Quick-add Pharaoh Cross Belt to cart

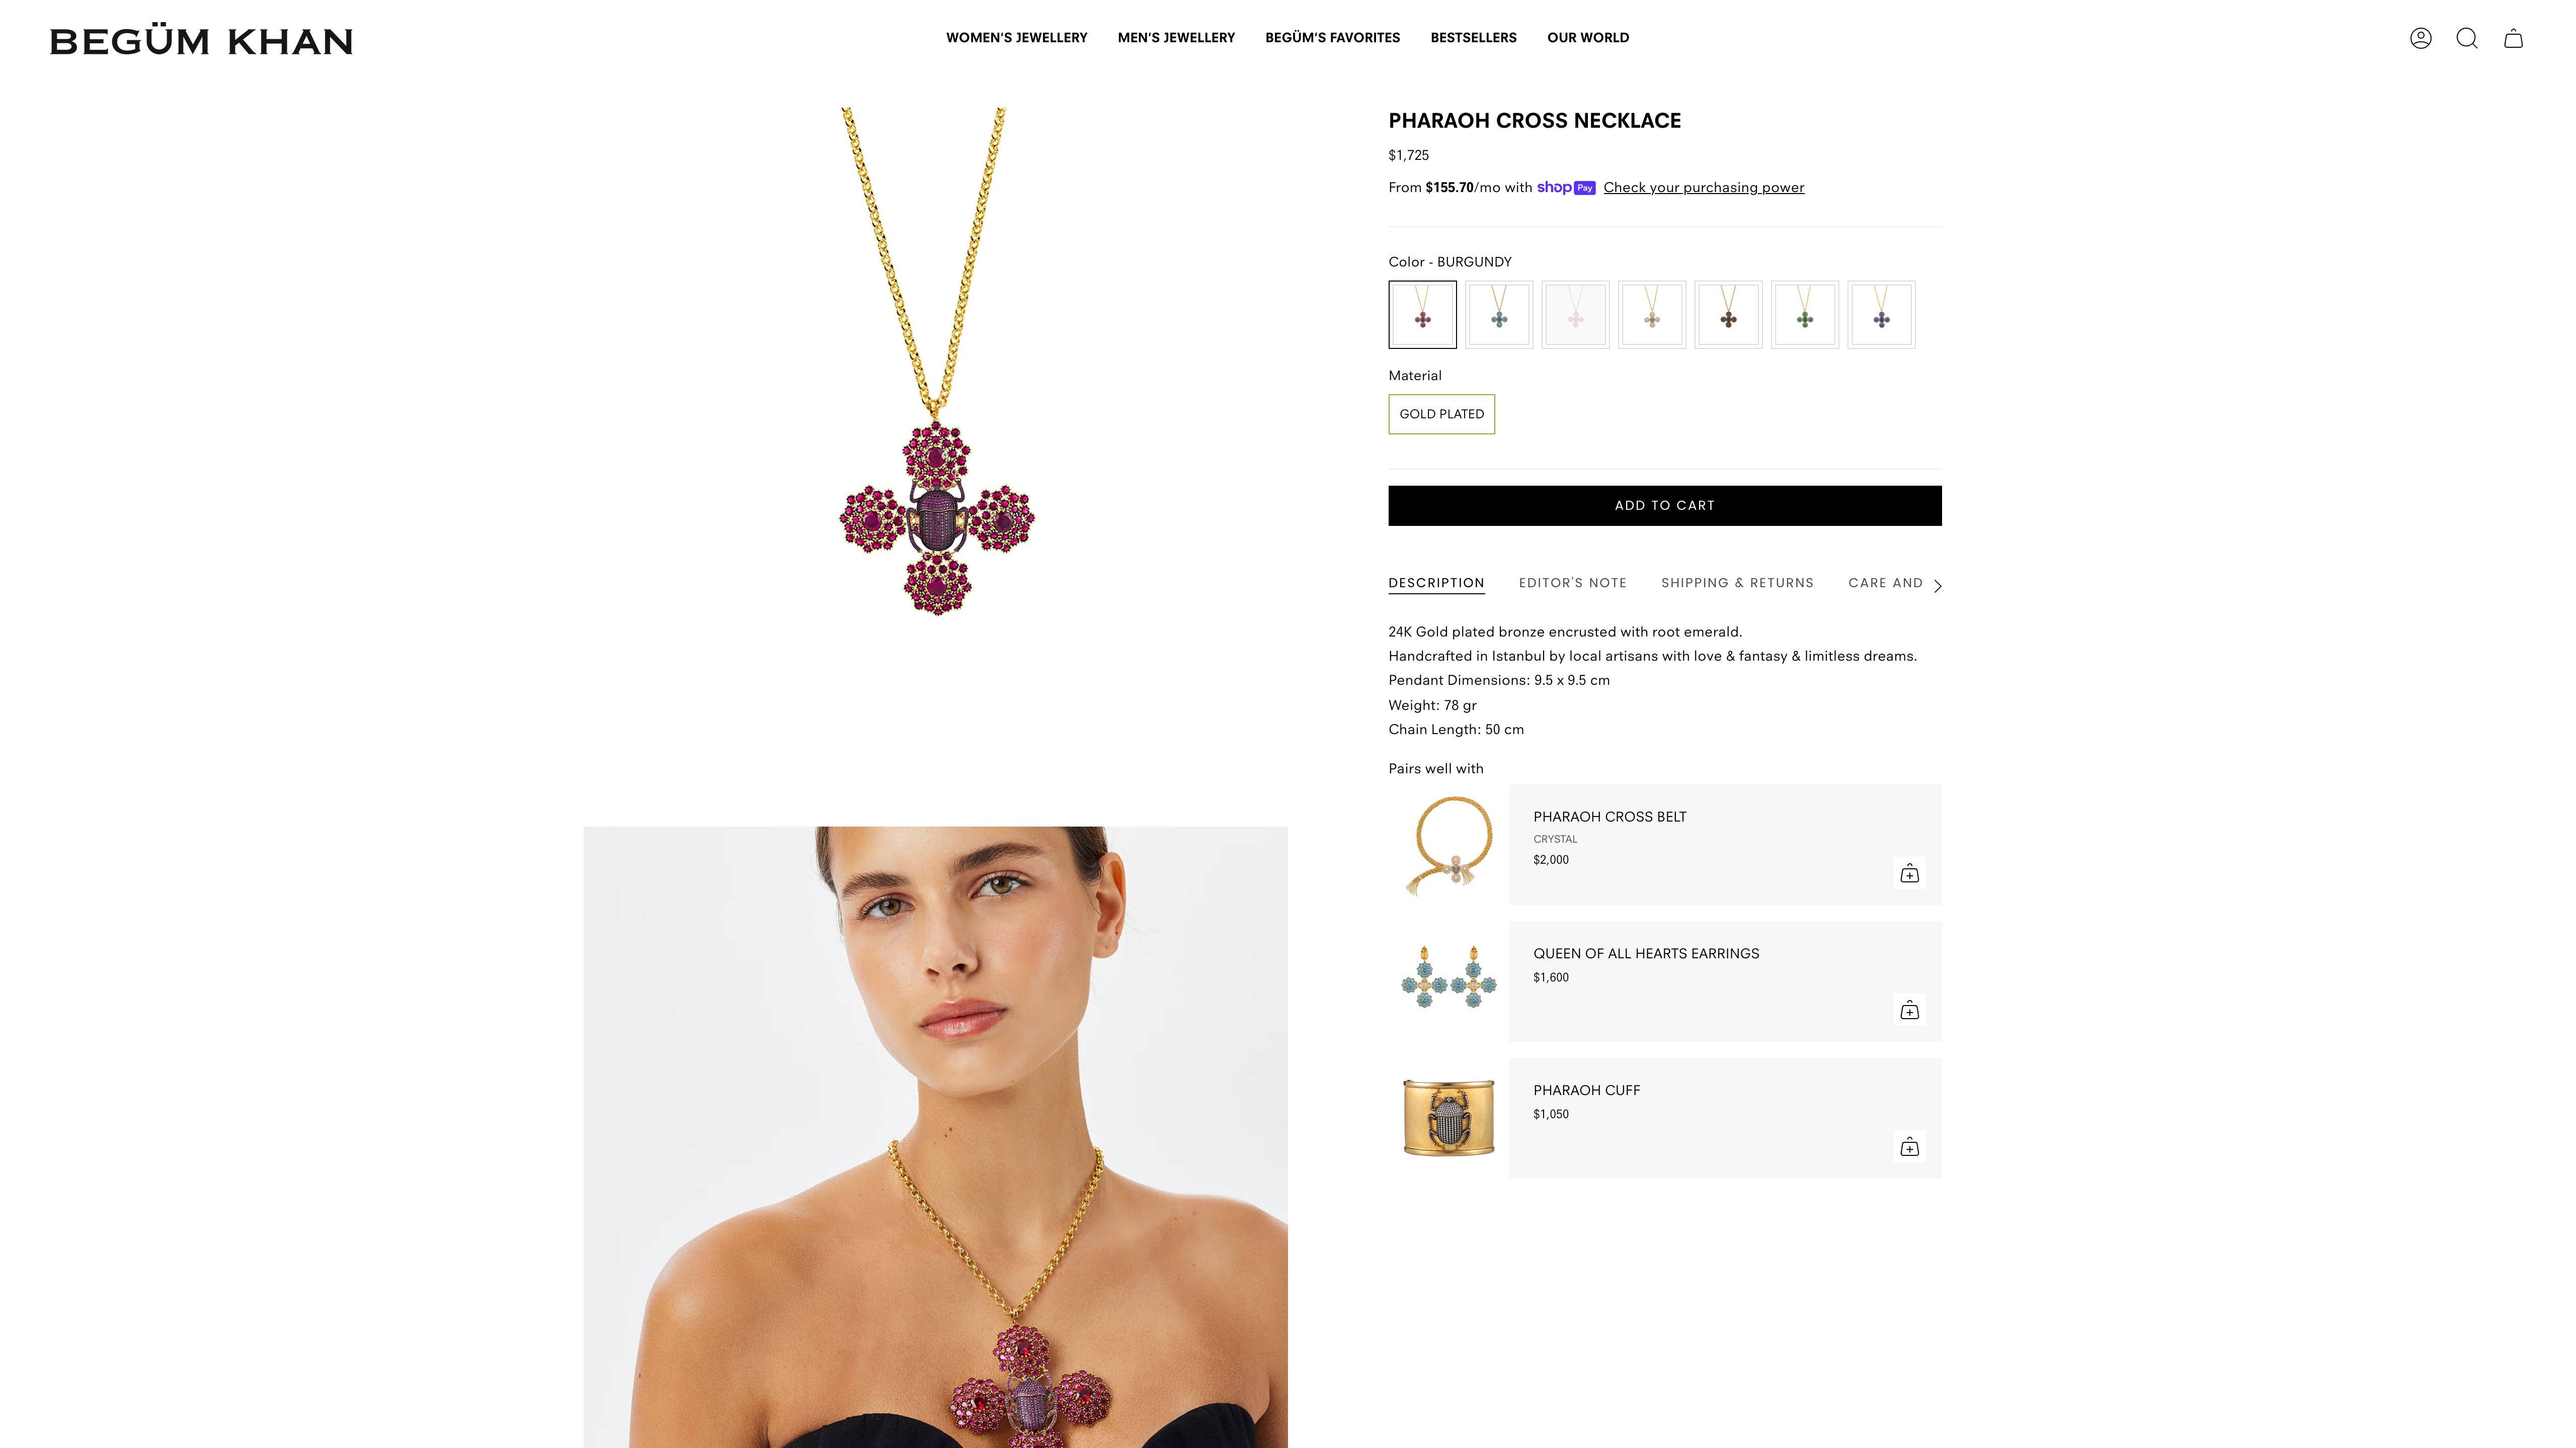click(x=1909, y=873)
